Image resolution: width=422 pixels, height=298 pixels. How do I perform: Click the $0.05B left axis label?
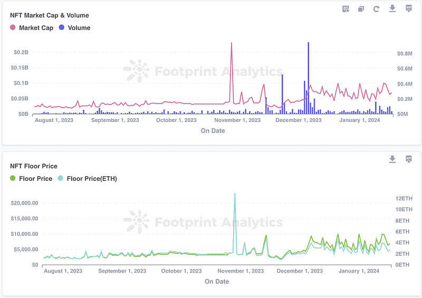coord(20,99)
